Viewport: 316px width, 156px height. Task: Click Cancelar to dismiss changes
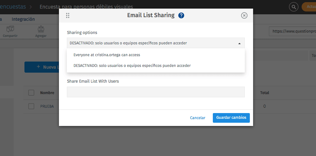197,118
